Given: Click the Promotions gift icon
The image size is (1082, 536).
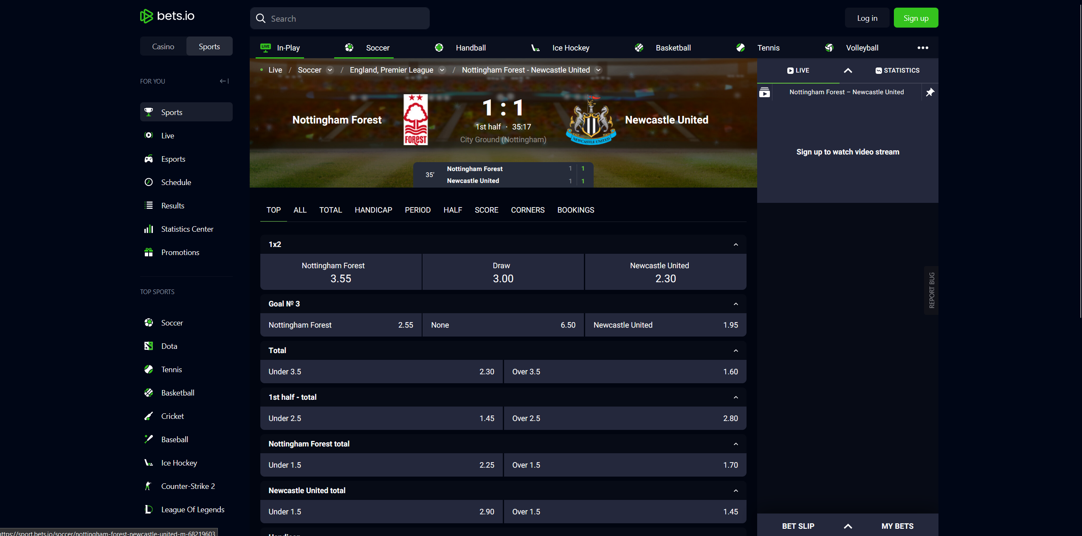Looking at the screenshot, I should point(149,252).
